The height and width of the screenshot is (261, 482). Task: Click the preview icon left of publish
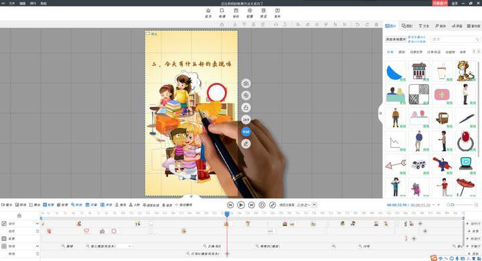tap(264, 13)
